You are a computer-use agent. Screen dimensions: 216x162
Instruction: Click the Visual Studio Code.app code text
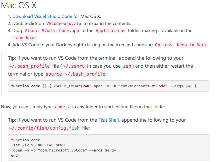click(52, 31)
